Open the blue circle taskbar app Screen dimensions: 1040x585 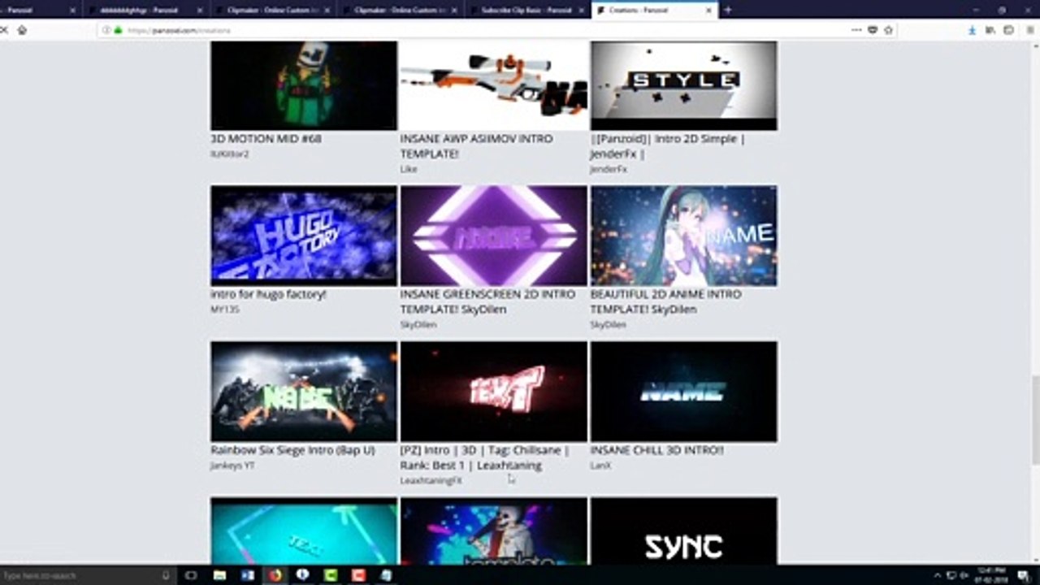click(x=302, y=575)
